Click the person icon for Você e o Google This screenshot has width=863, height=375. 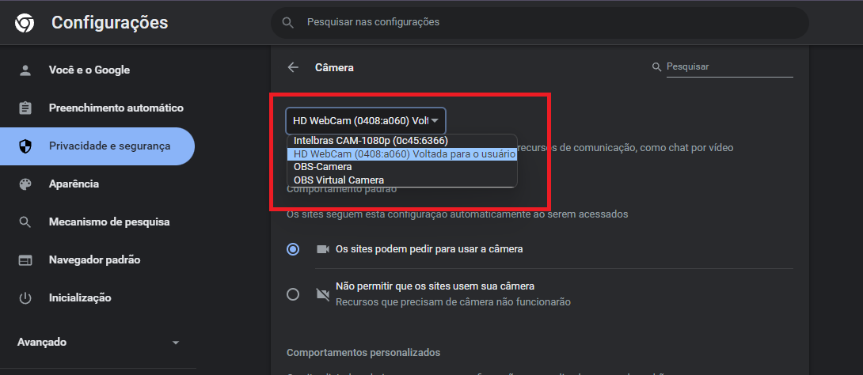(25, 70)
